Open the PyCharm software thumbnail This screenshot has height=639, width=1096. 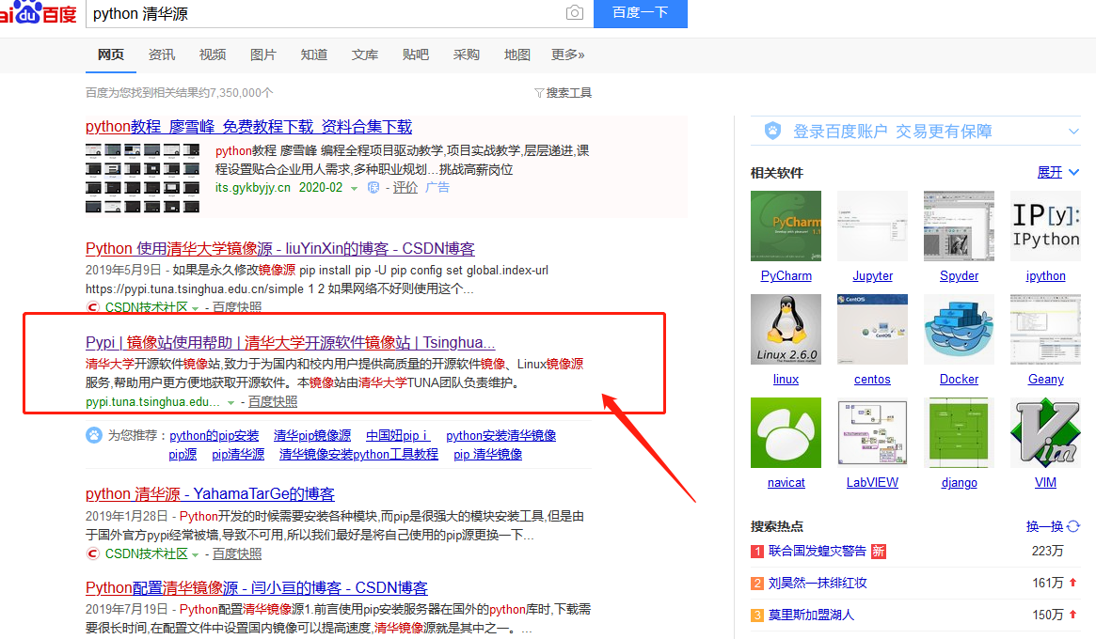coord(786,226)
